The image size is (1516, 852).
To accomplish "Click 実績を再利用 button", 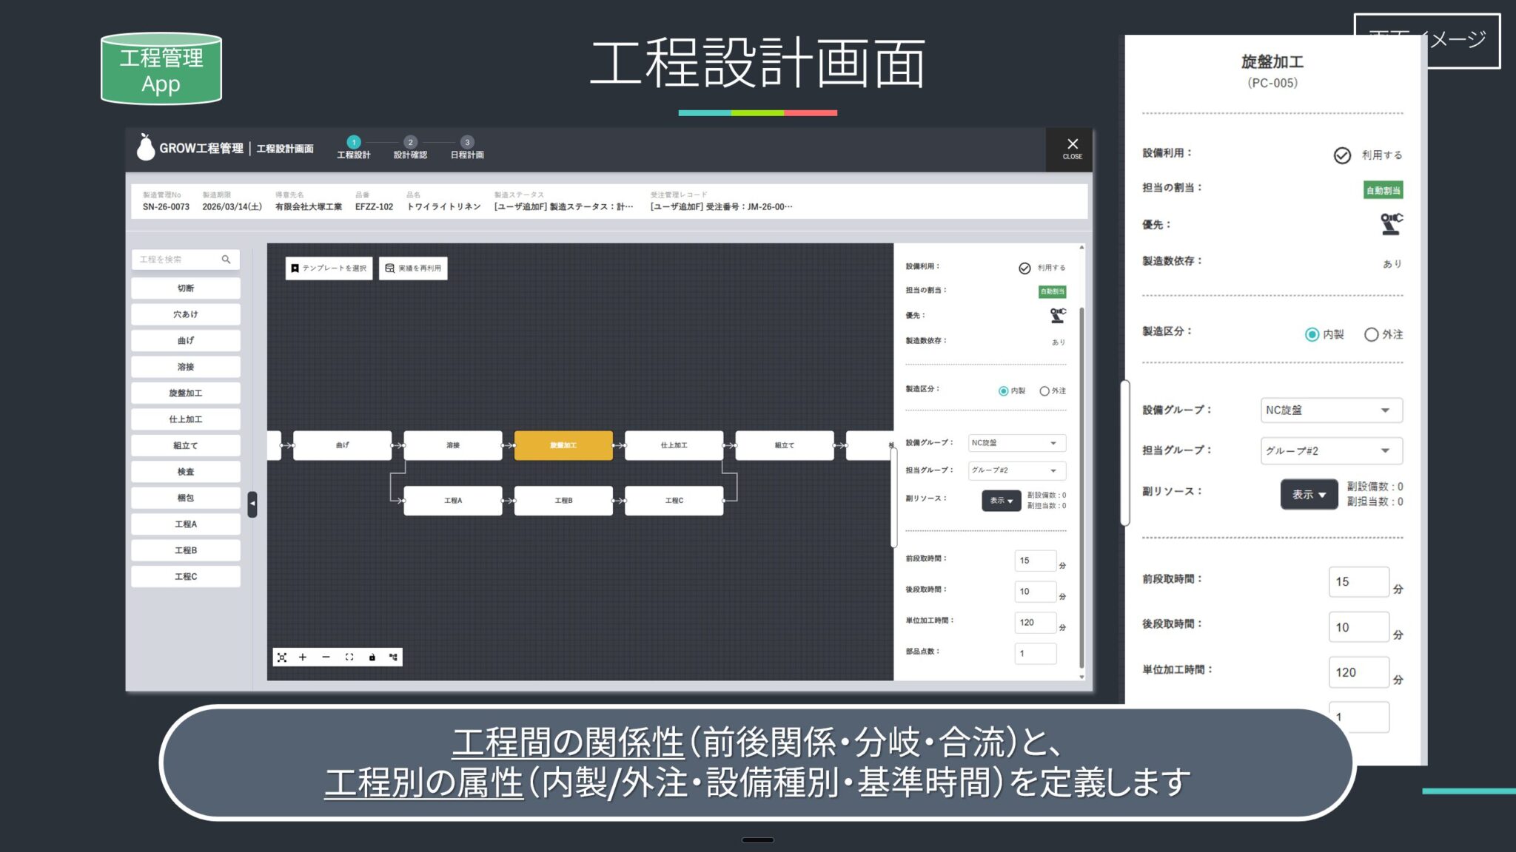I will pos(413,268).
